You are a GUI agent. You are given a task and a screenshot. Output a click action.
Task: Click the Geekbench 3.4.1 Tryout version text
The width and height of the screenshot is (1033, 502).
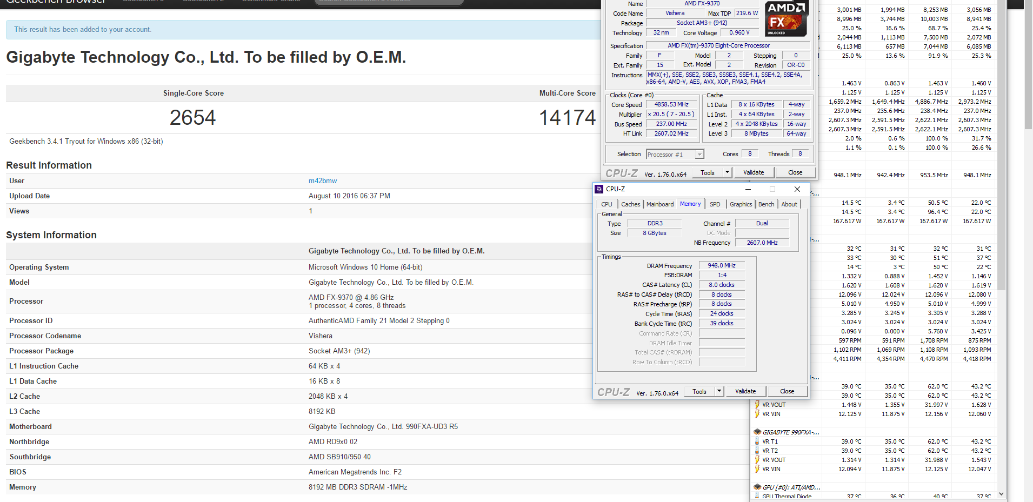[86, 142]
